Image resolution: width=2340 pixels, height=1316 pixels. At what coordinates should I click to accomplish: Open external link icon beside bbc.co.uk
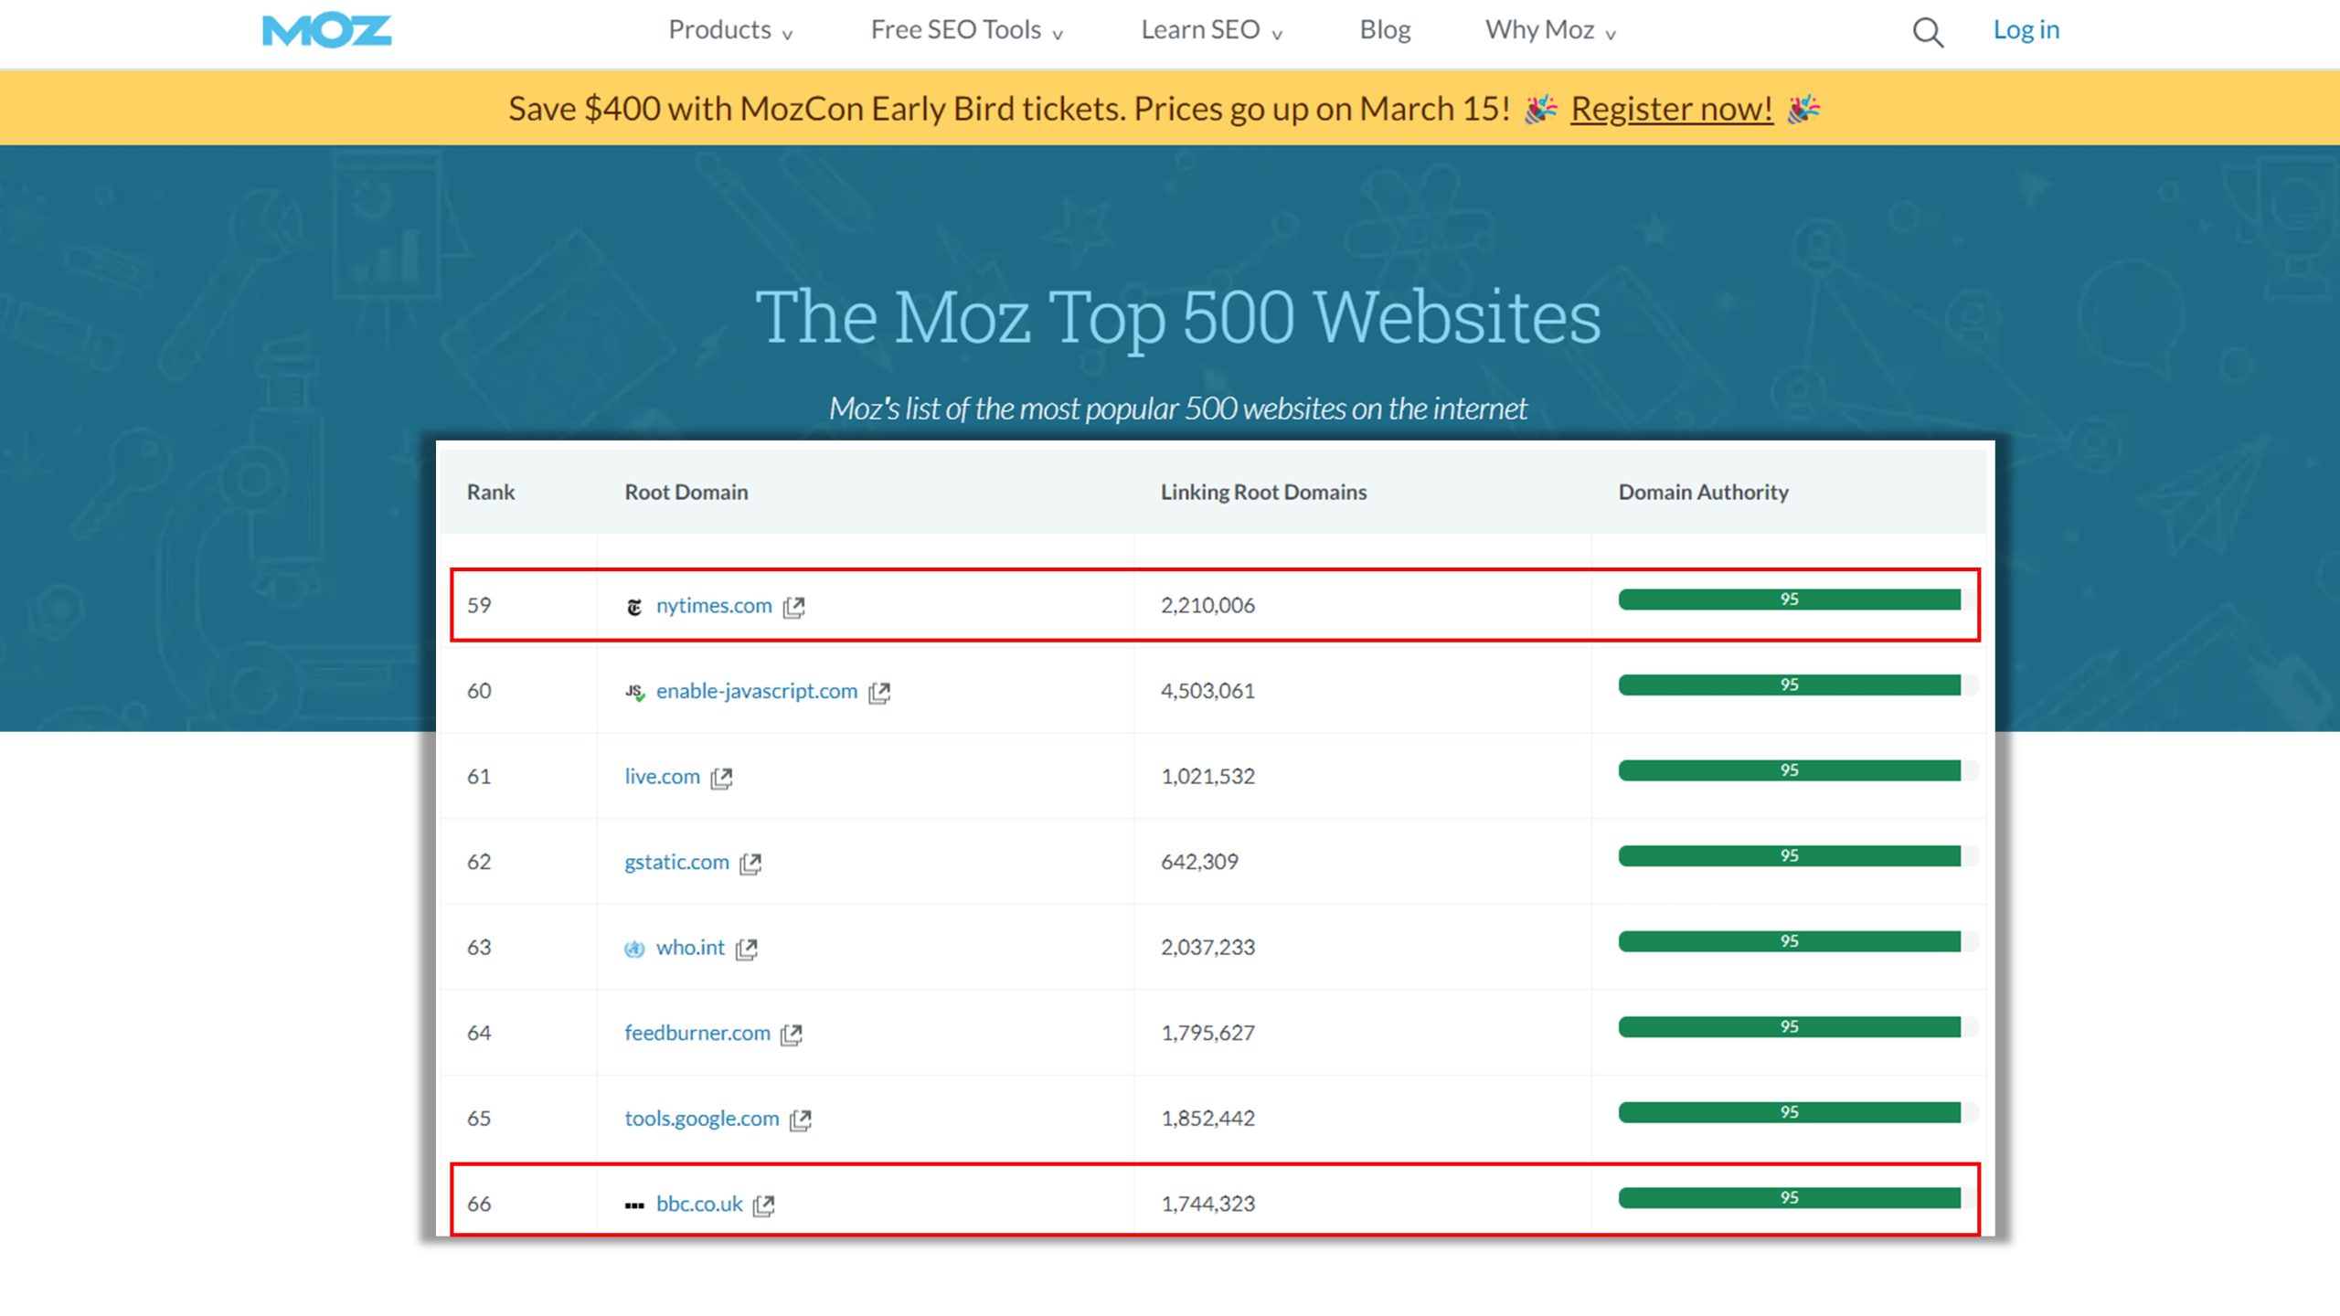point(763,1205)
